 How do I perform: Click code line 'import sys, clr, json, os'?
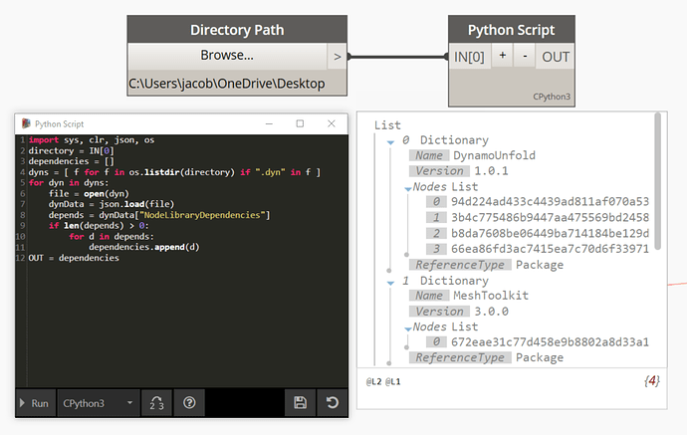tap(92, 139)
